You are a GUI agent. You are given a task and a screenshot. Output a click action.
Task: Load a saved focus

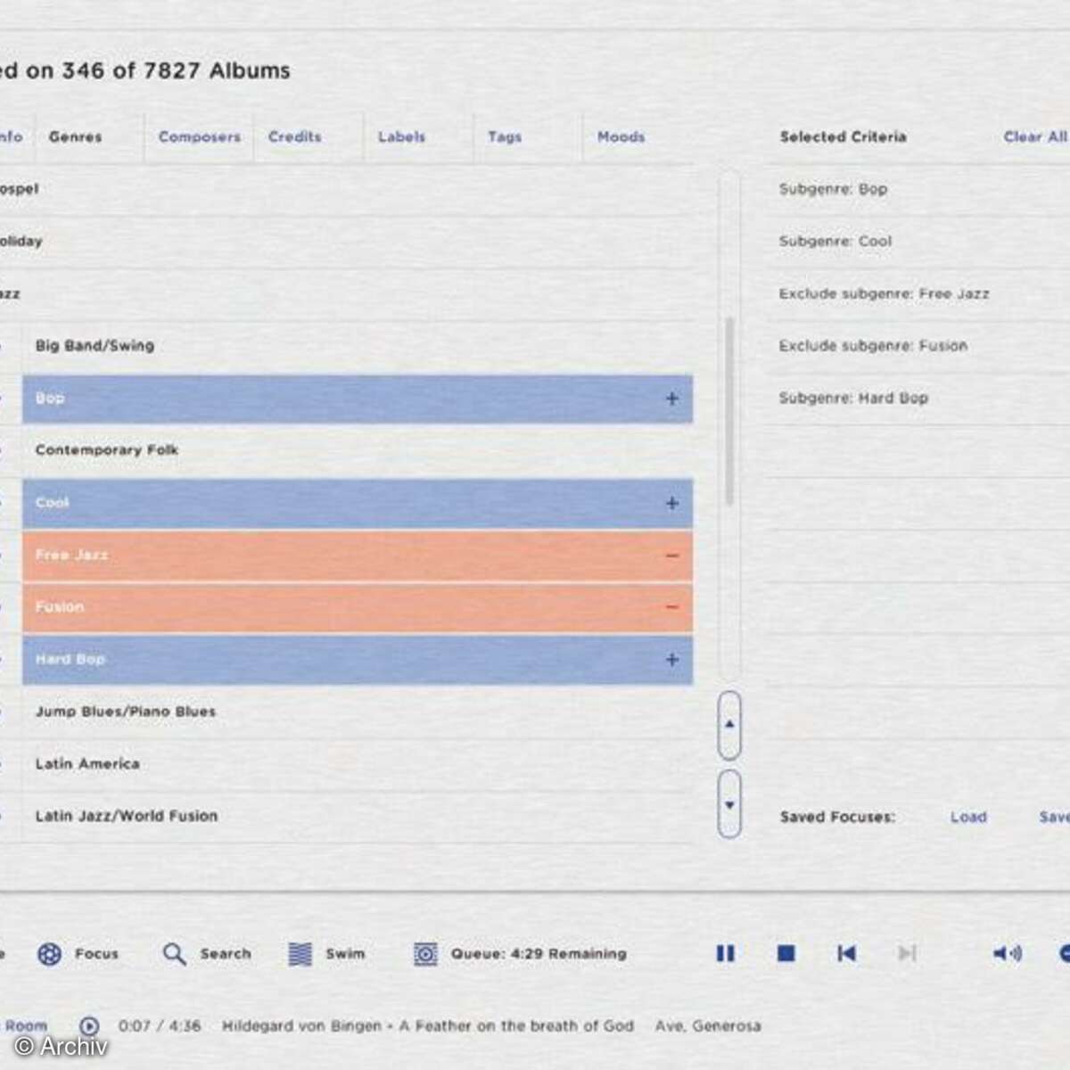968,817
